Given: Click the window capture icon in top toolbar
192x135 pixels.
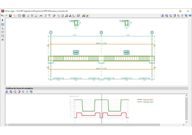Looking at the screenshot, I should [186, 16].
